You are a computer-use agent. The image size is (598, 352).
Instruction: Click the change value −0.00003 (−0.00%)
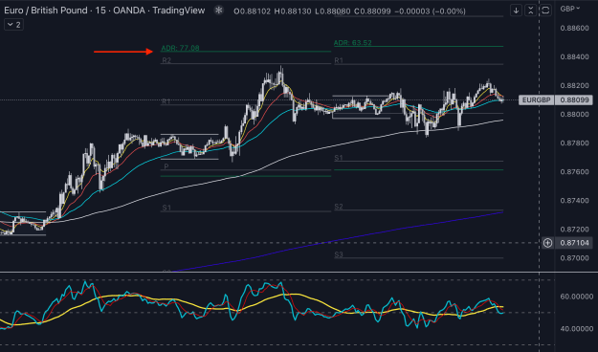pos(430,11)
